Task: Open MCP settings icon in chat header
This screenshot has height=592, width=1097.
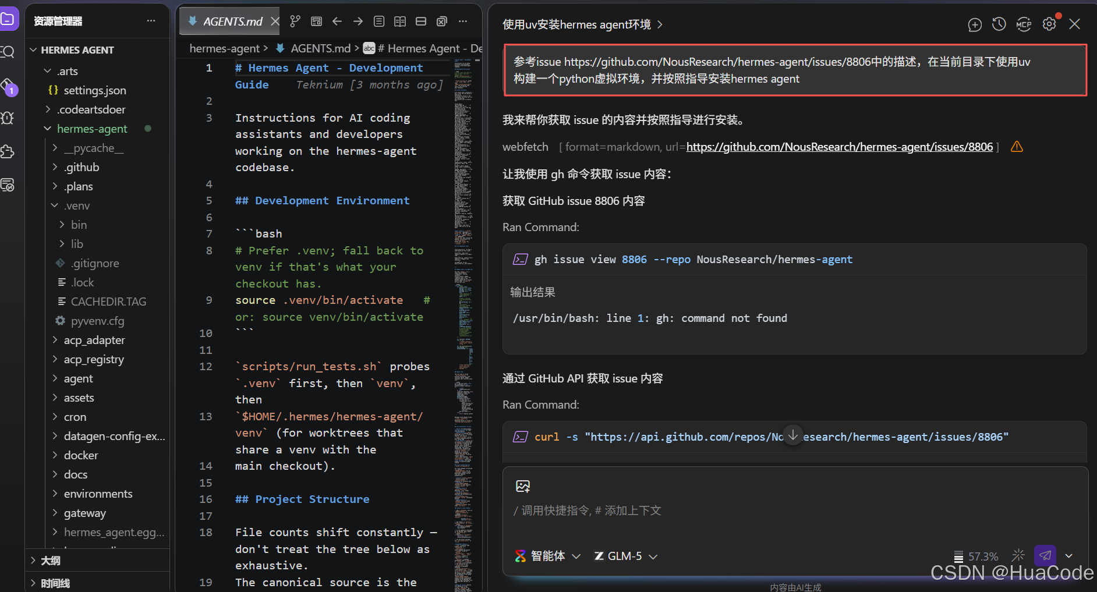Action: 1024,24
